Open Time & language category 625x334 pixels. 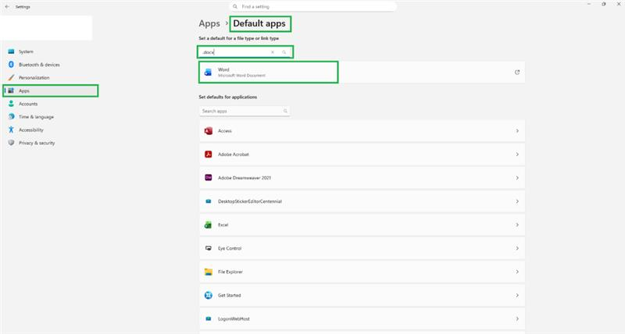point(50,116)
